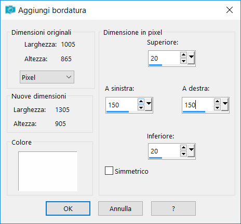Increase the A sinistra value with up arrow
Viewport: 241px width, 224px height.
click(141, 102)
